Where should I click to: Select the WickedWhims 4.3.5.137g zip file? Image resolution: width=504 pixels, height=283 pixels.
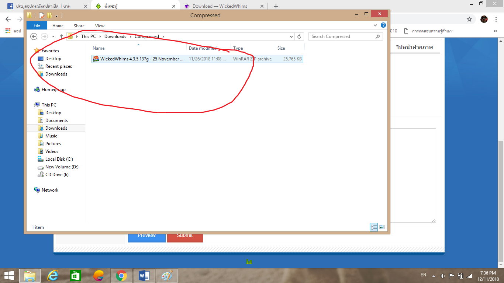(x=197, y=59)
